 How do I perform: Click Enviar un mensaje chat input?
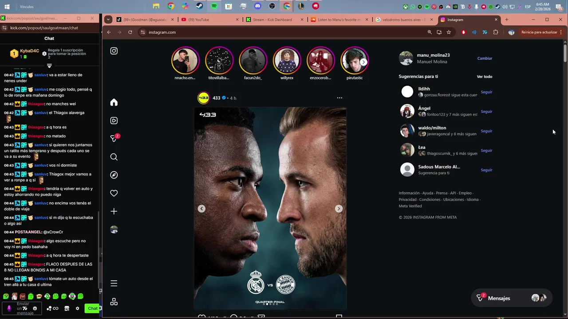(22, 308)
